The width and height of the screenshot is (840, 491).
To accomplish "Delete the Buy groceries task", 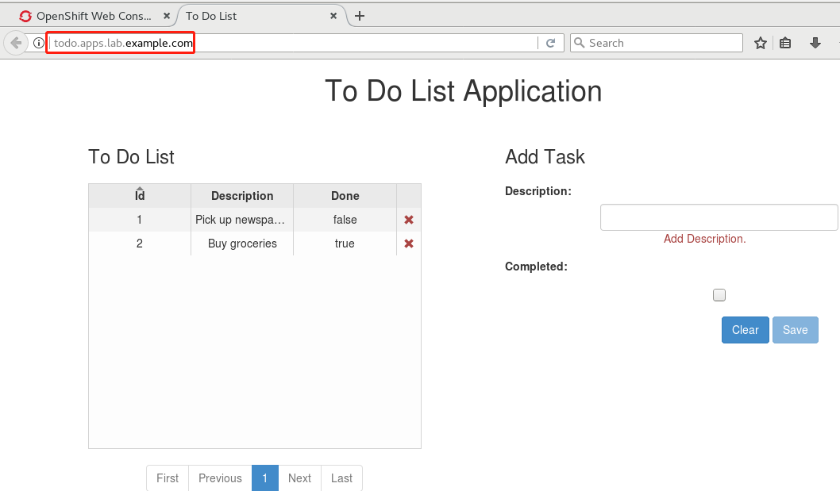I will pos(409,244).
